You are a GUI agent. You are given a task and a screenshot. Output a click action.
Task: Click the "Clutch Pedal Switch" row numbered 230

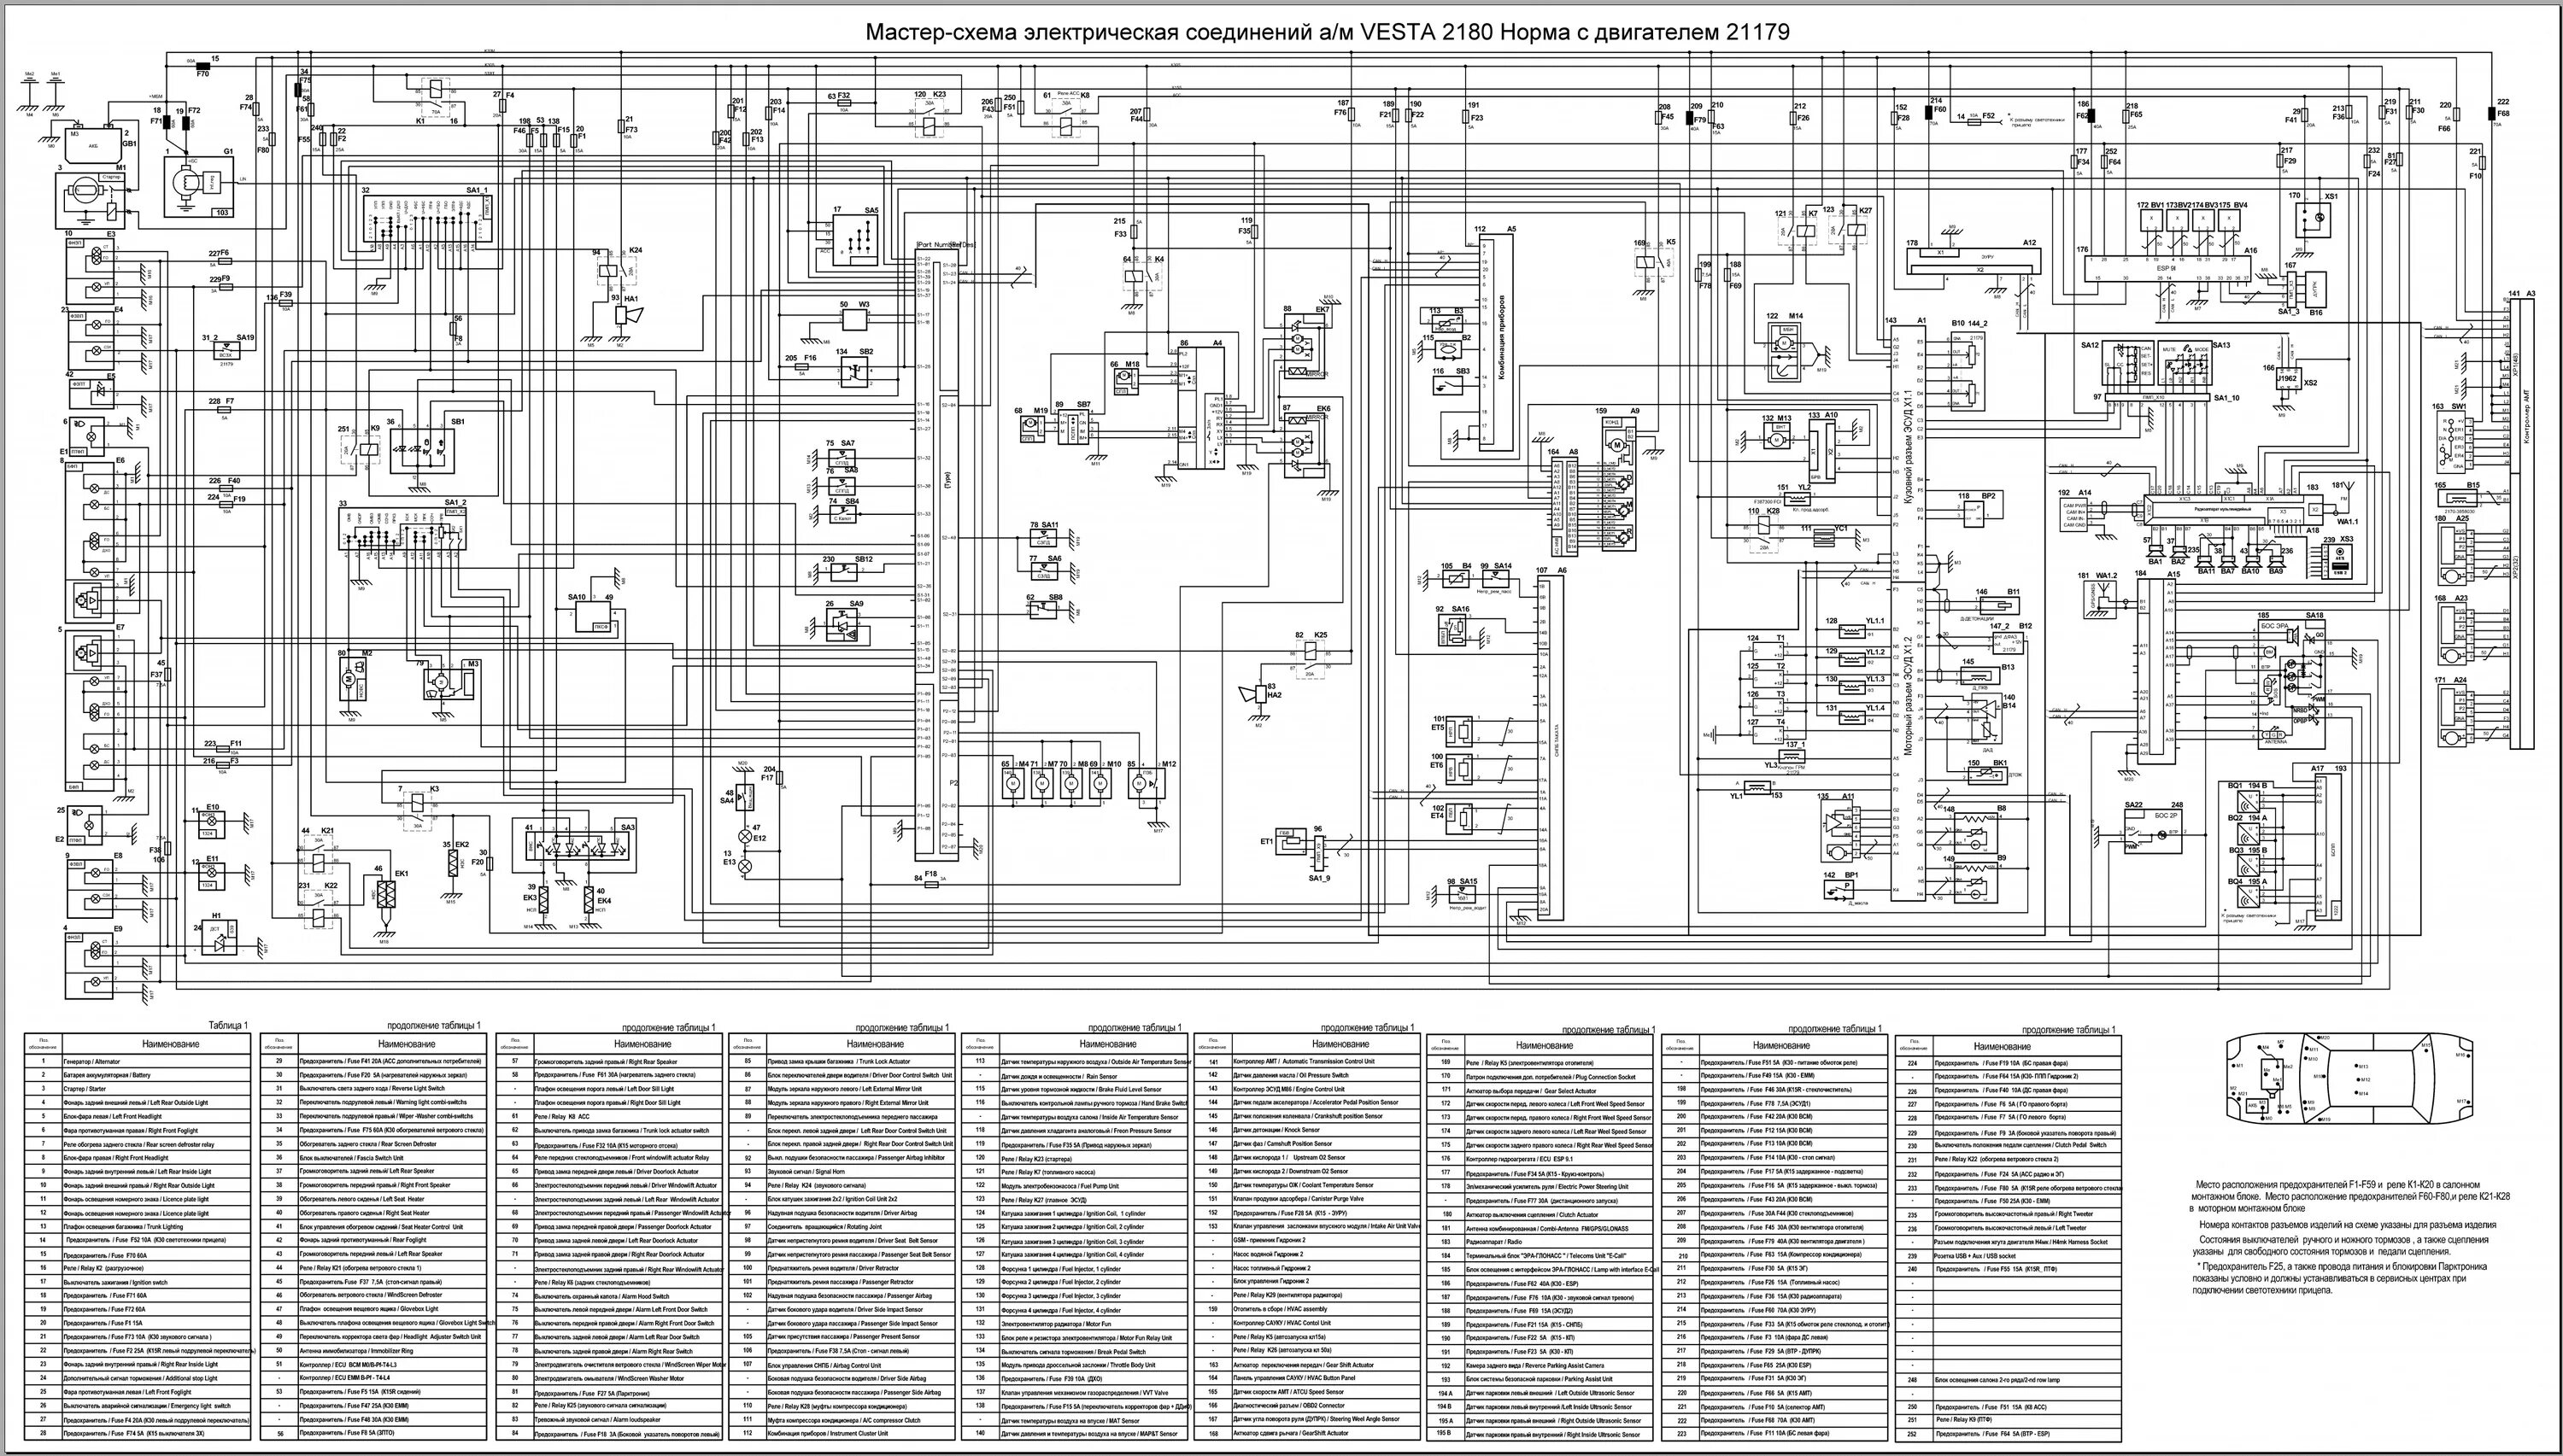2009,1146
